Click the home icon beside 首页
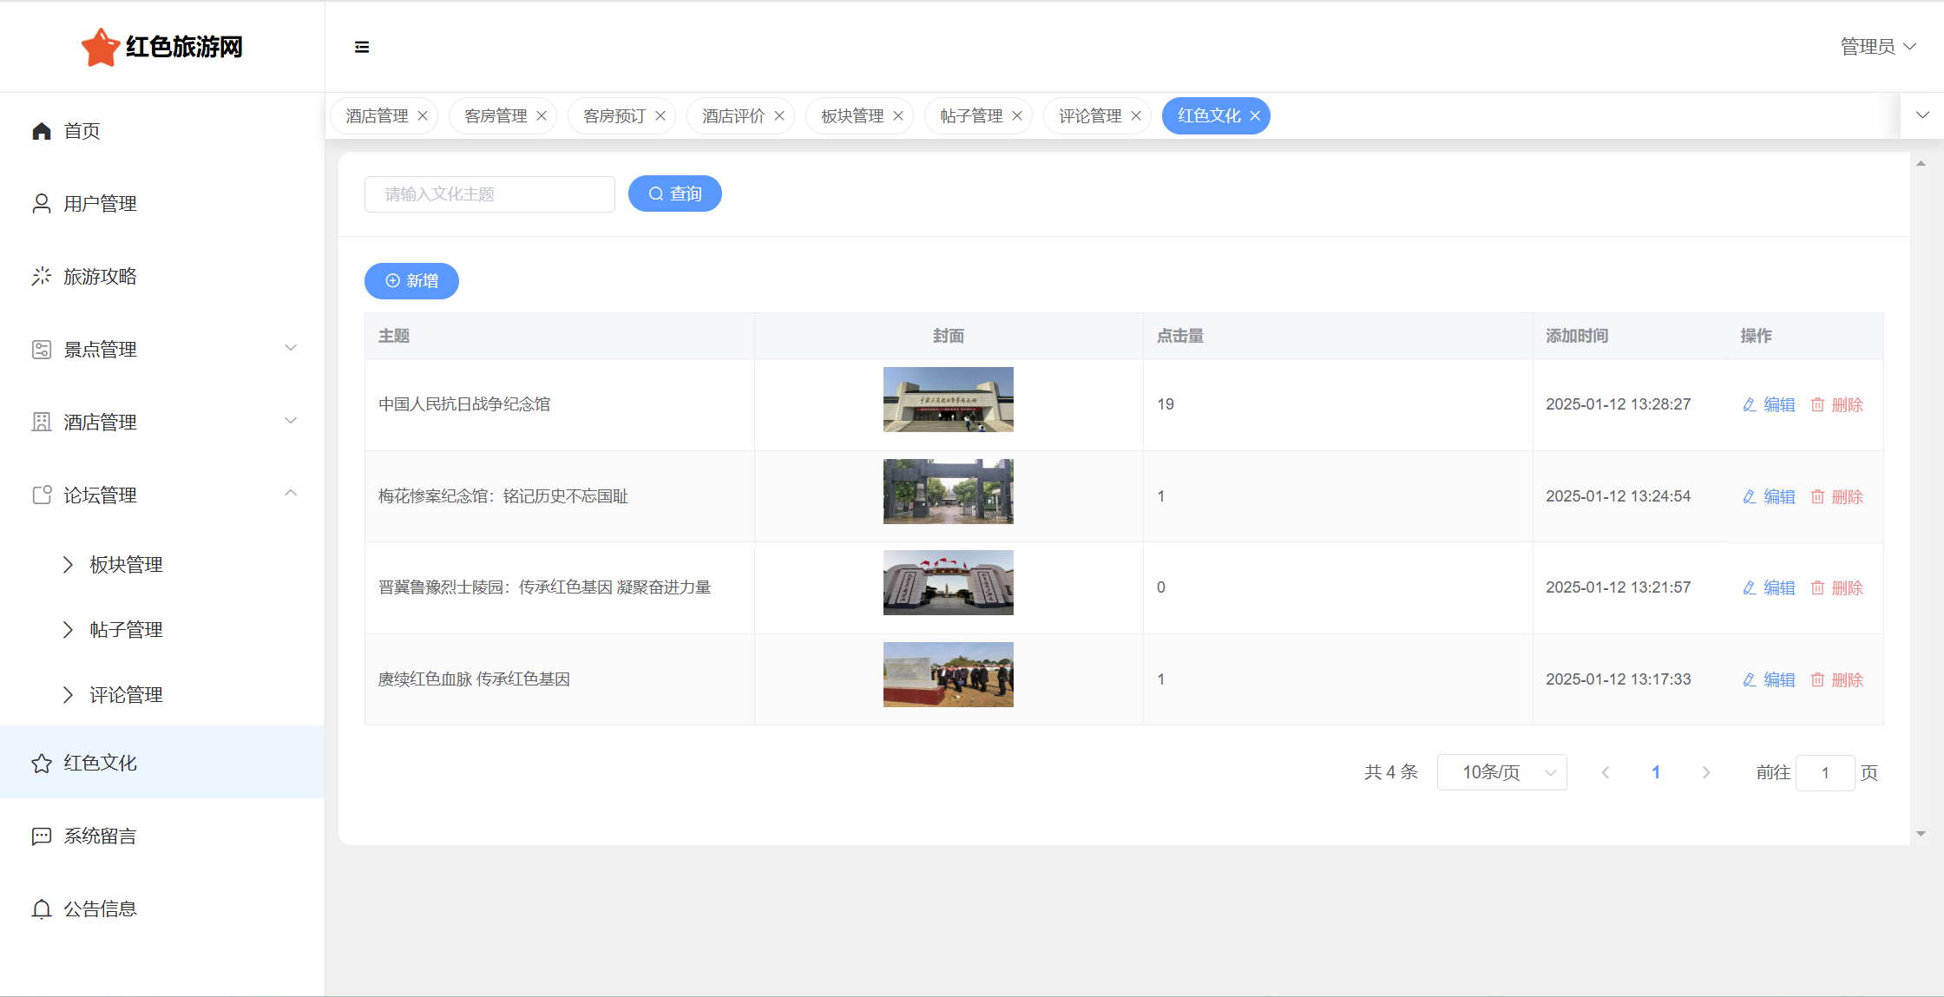The height and width of the screenshot is (997, 1944). pyautogui.click(x=42, y=131)
